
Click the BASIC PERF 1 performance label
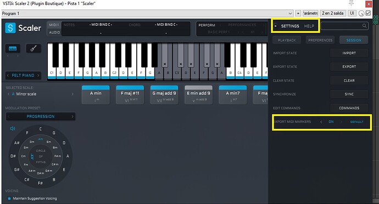(x=219, y=32)
